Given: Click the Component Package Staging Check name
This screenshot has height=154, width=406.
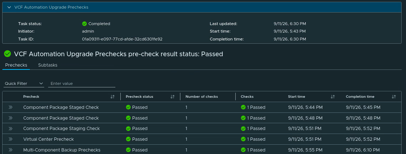Looking at the screenshot, I should [x=61, y=129].
